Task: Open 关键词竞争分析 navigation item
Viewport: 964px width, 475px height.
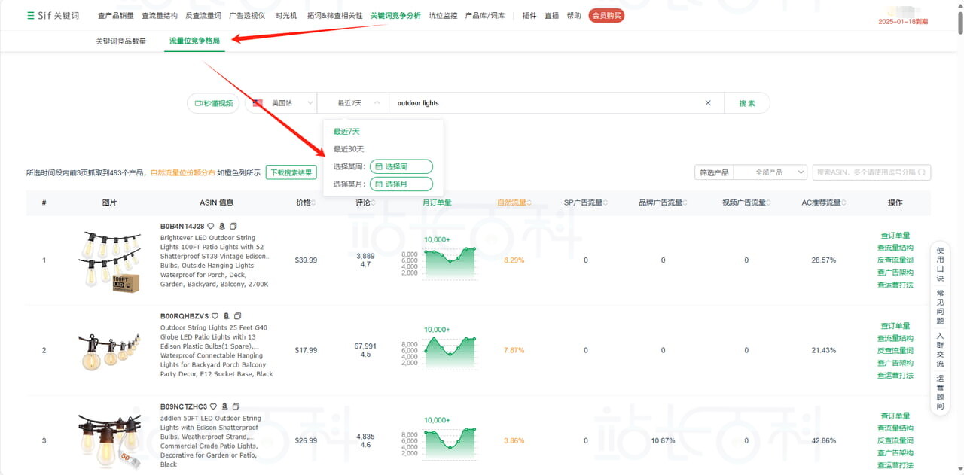Action: [396, 16]
